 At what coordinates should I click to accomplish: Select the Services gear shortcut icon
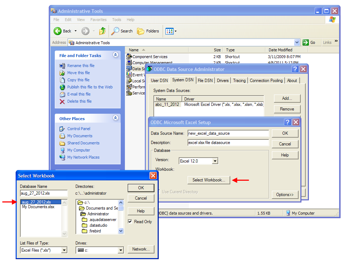click(x=129, y=93)
